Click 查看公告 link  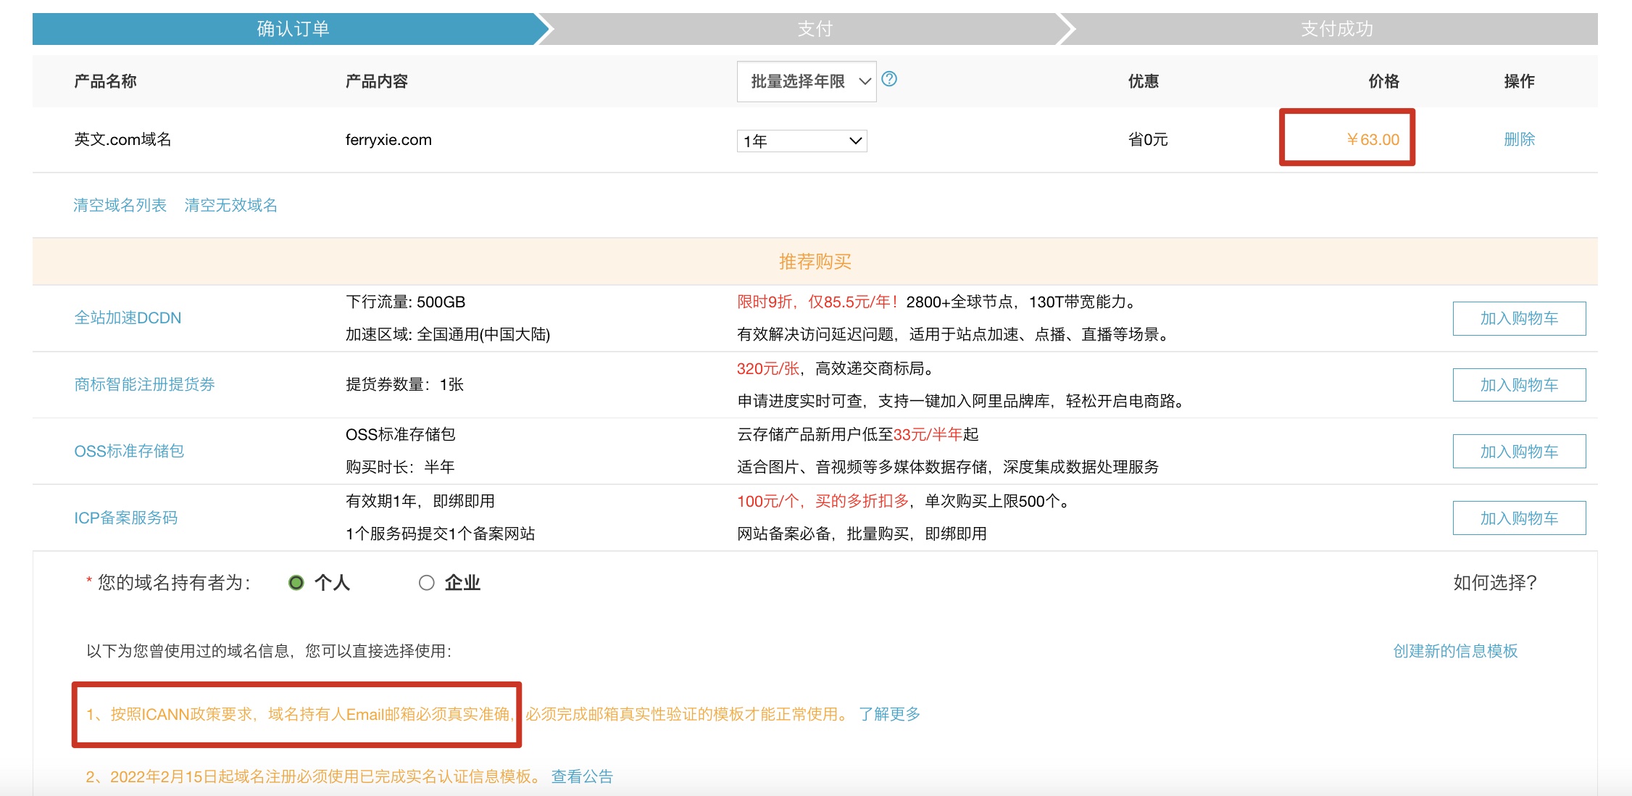click(582, 776)
